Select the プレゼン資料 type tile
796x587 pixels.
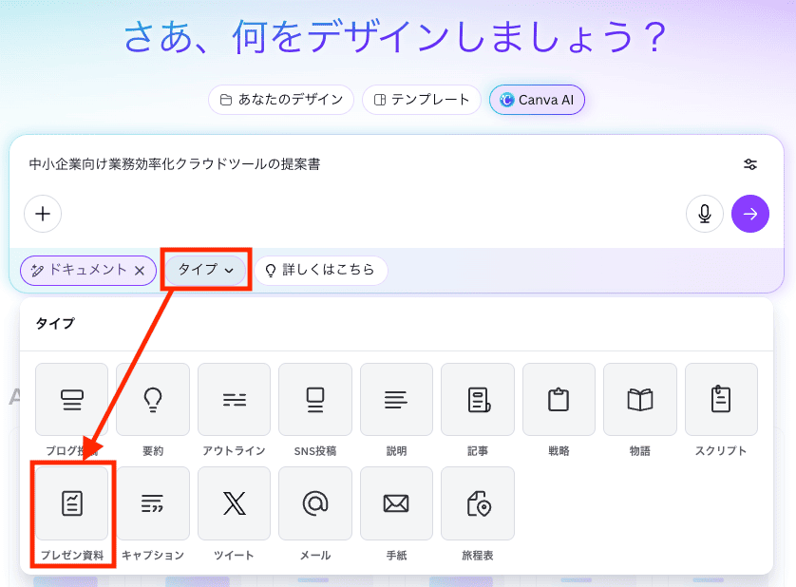pos(71,503)
